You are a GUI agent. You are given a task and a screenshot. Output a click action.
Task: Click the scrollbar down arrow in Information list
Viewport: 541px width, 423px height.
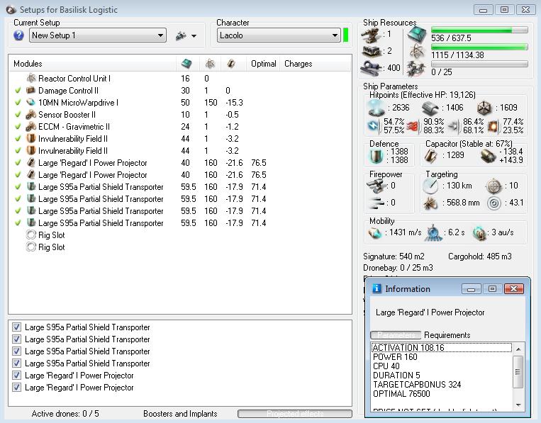[519, 405]
